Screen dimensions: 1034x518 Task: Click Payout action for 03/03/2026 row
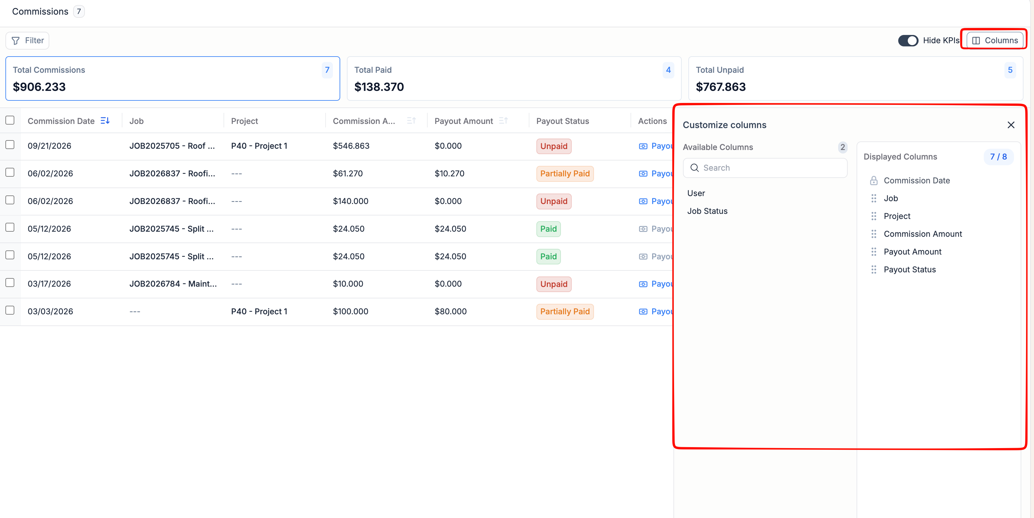[656, 312]
